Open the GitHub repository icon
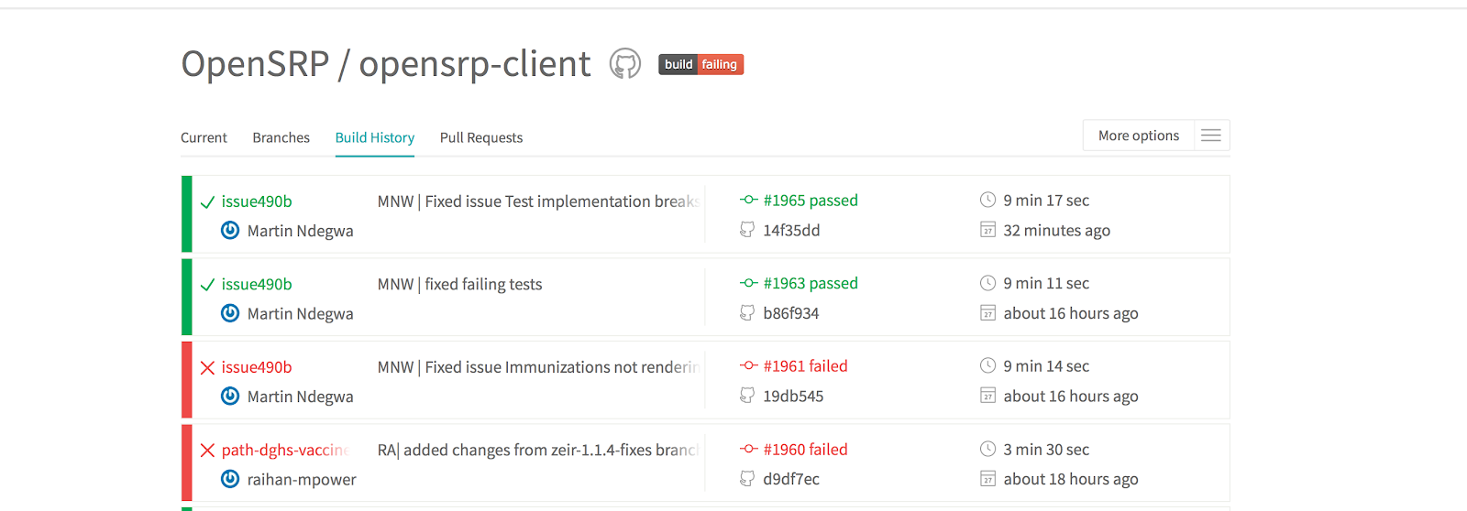The image size is (1467, 511). (x=625, y=64)
